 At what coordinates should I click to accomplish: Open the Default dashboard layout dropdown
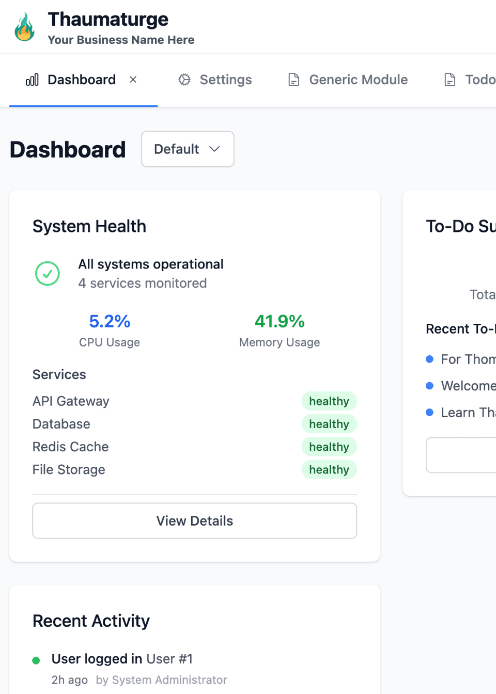point(188,149)
